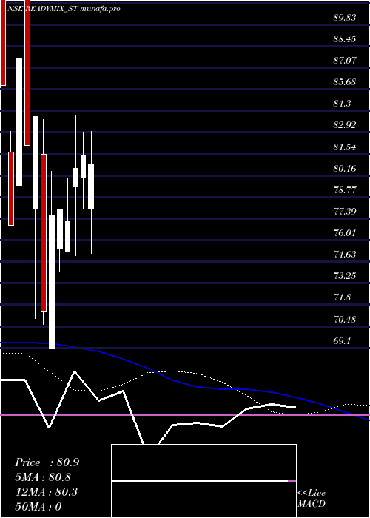Click the 78.77 price axis label
The image size is (370, 518).
pos(345,190)
